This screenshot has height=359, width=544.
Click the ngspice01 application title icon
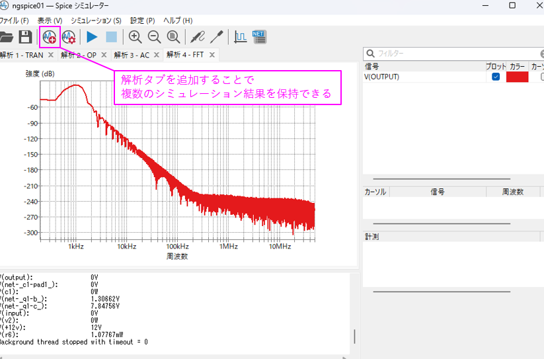[4, 5]
